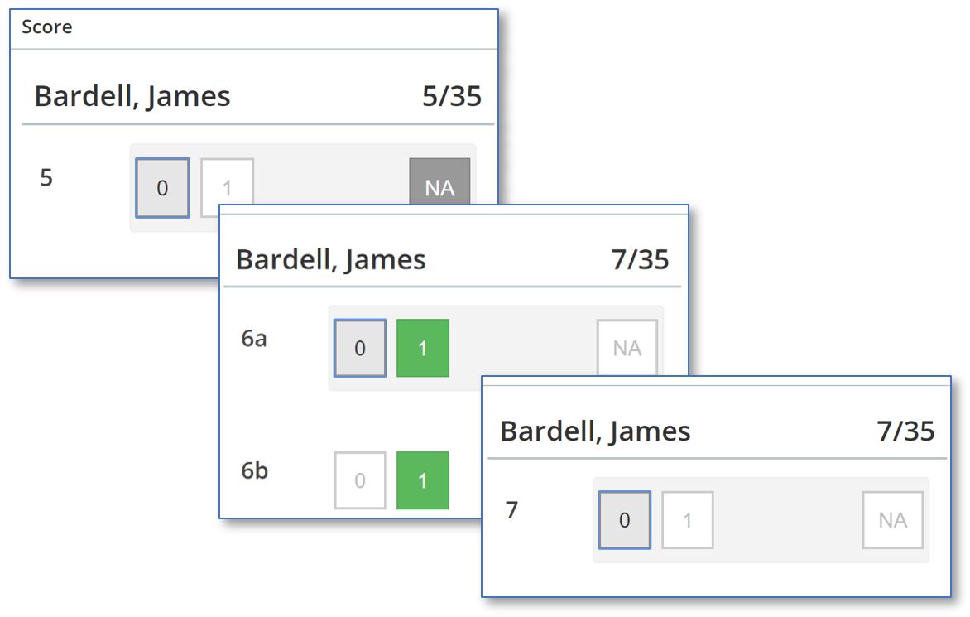970x617 pixels.
Task: Mark question 7 as NA
Action: coord(893,520)
